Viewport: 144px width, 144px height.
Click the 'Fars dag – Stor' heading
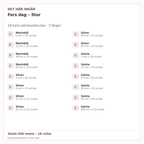click(24, 15)
